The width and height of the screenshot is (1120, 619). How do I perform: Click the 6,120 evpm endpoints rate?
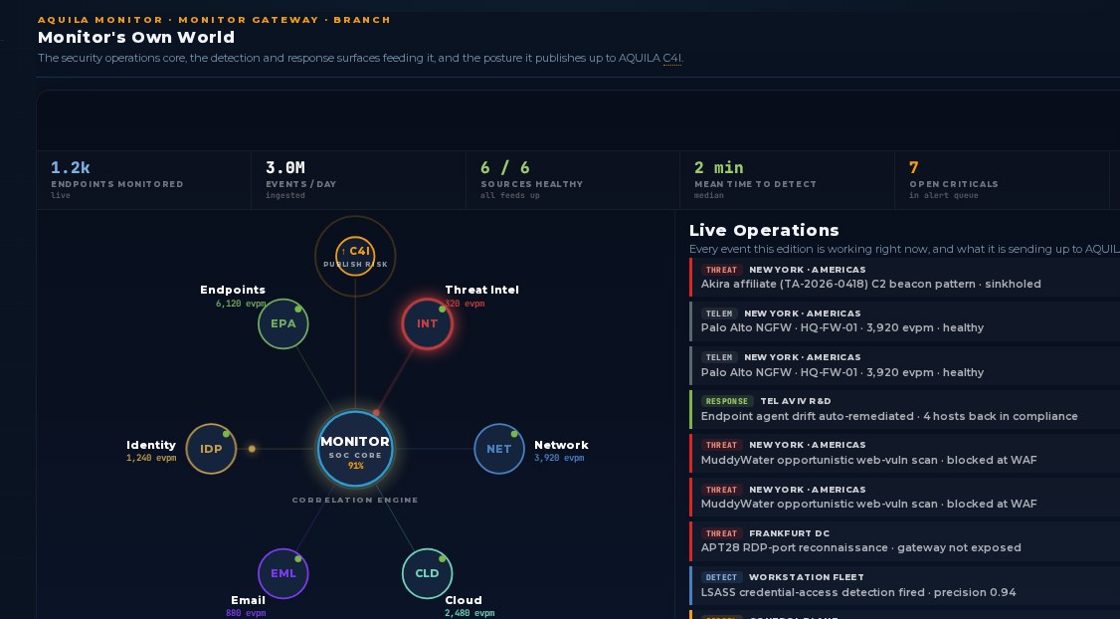tap(241, 304)
